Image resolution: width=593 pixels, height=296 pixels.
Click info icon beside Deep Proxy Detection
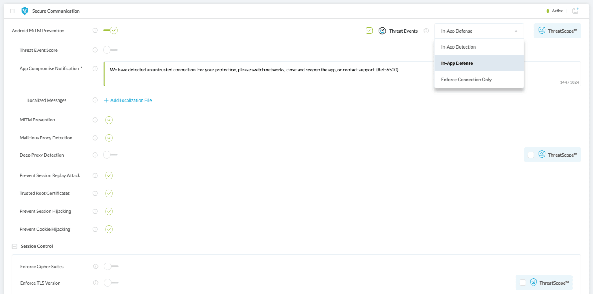click(x=95, y=155)
